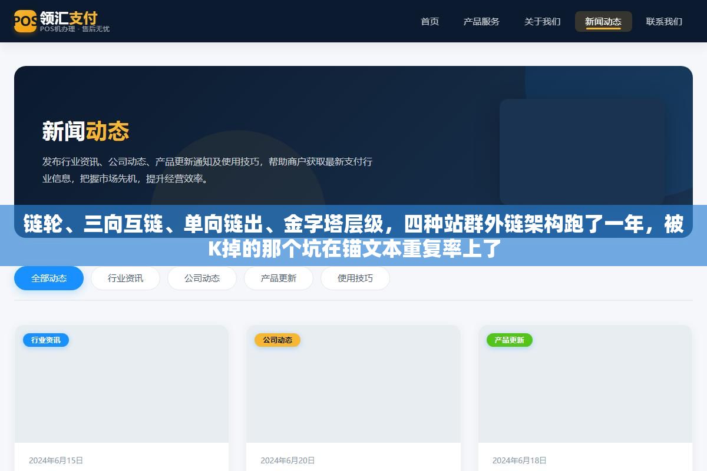The height and width of the screenshot is (471, 707).
Task: Open the 产品服务 menu item
Action: 481,21
